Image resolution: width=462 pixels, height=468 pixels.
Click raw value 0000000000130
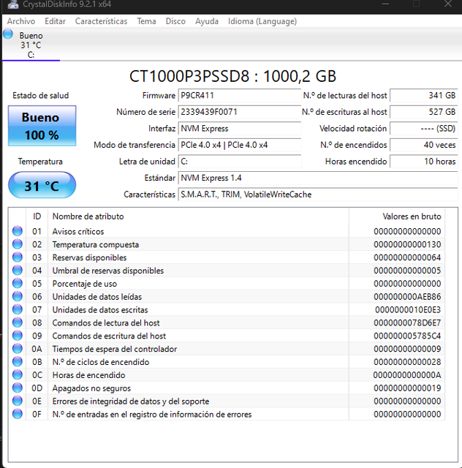[x=407, y=244]
